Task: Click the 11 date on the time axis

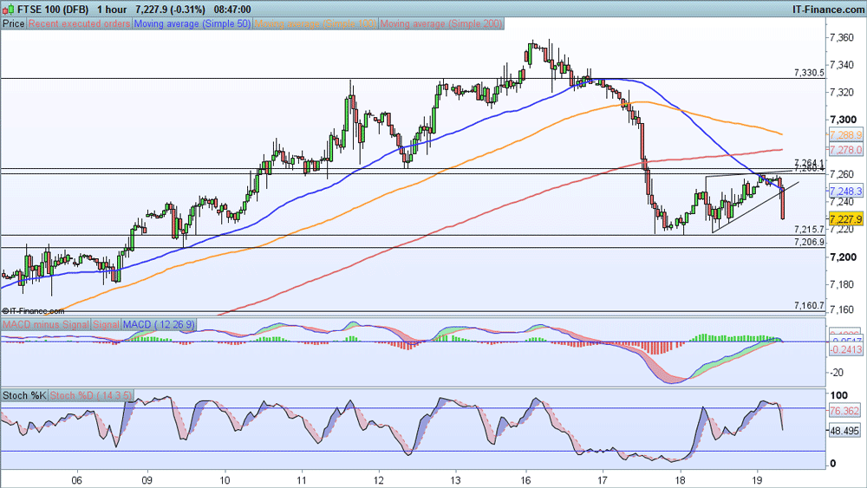Action: point(302,480)
